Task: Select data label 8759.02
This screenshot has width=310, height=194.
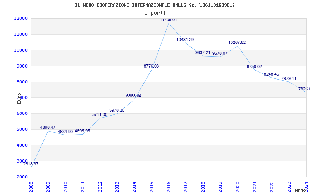Action: 255,66
